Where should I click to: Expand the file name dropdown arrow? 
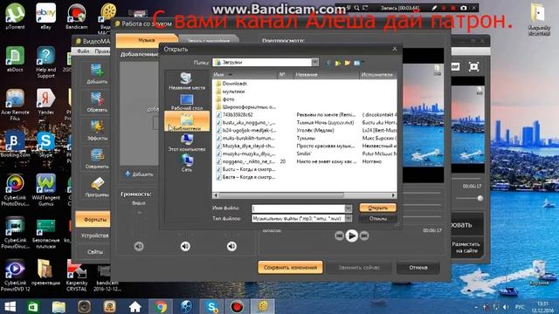(x=348, y=208)
